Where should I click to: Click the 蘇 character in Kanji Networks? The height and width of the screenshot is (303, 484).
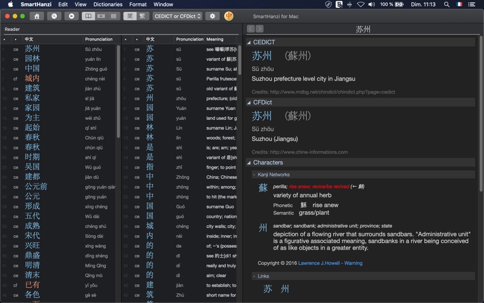pos(263,188)
